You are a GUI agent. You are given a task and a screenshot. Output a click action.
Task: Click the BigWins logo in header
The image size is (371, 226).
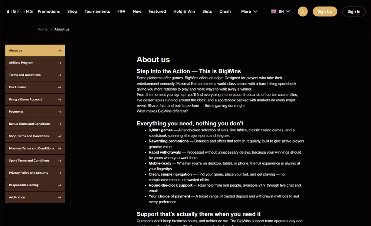(x=20, y=11)
